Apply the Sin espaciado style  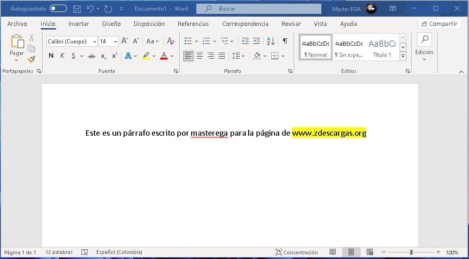click(x=349, y=47)
